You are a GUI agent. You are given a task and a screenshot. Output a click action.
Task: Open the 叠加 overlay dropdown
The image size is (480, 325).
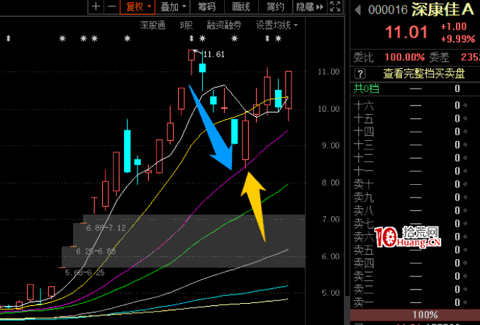point(173,6)
